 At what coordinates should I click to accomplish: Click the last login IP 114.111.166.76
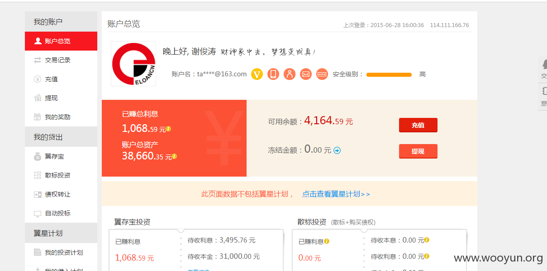click(x=449, y=25)
